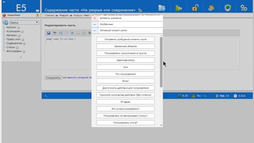Choose Это суперпользователь? option
254x143 pixels.
click(125, 109)
